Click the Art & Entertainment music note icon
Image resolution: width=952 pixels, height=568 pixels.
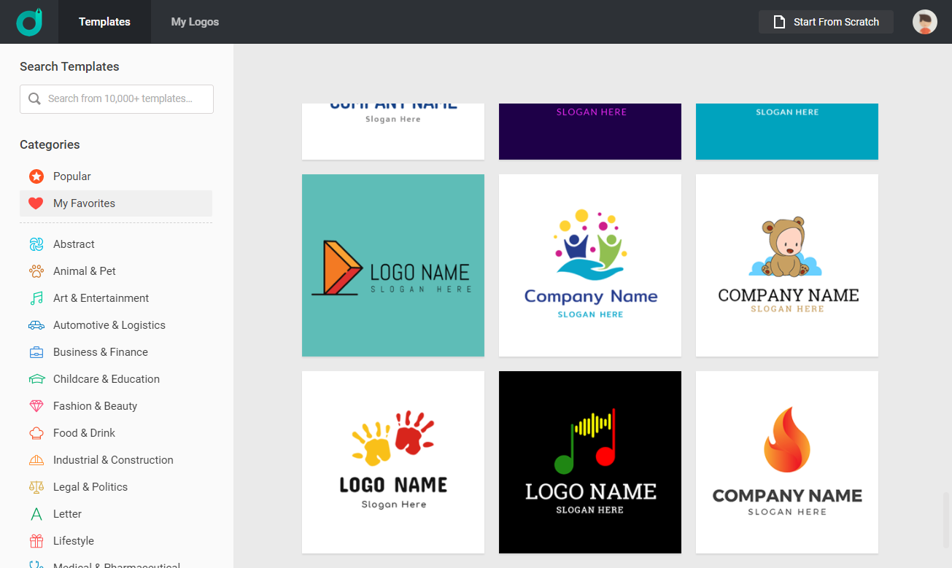[x=36, y=298]
